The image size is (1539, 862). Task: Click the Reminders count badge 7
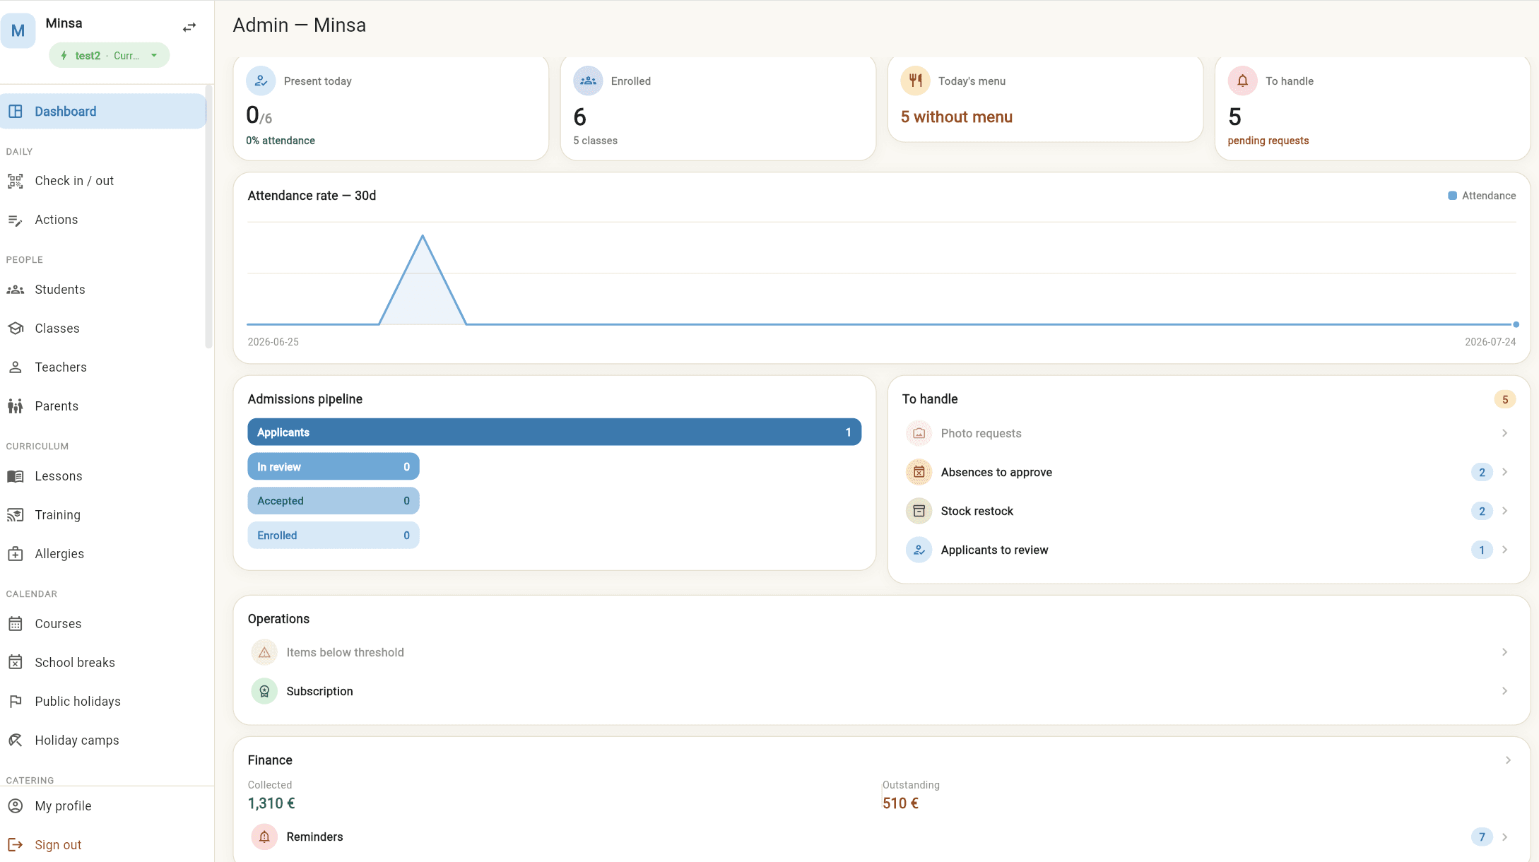[1482, 837]
